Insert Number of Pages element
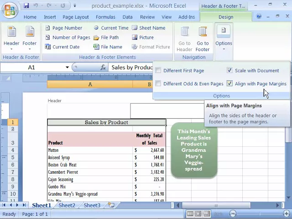The image size is (292, 219). click(x=68, y=37)
